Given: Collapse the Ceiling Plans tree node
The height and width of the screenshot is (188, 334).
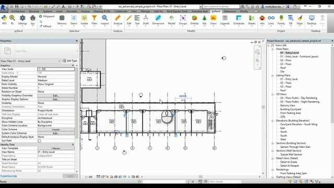Looking at the screenshot, I should (x=272, y=75).
